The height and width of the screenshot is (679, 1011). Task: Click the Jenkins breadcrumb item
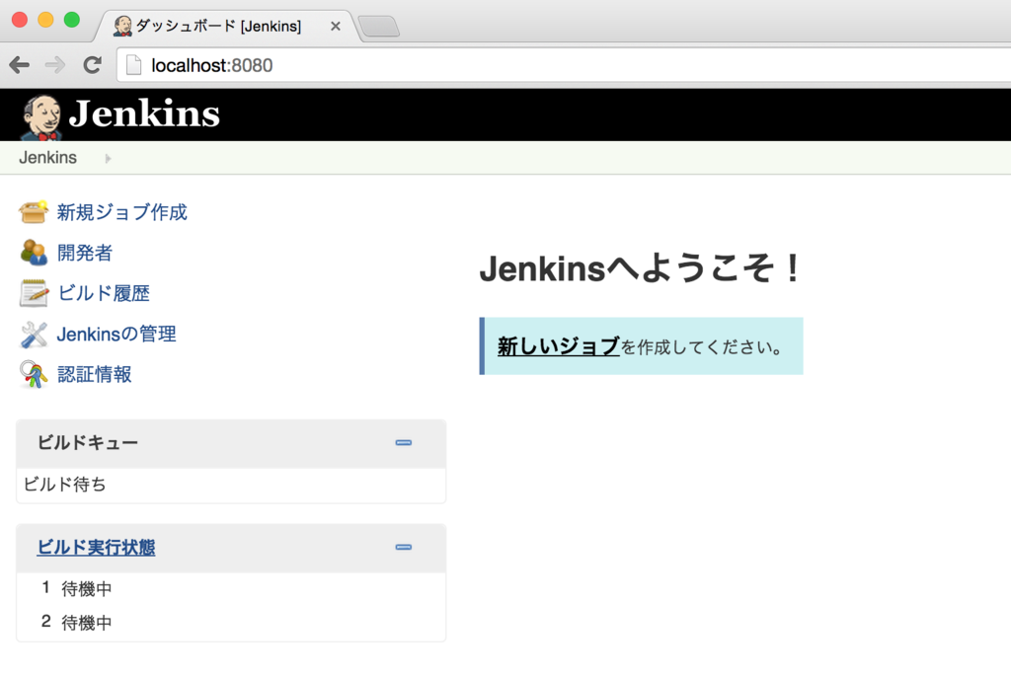47,157
